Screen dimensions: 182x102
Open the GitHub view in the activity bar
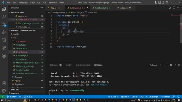tap(4, 56)
